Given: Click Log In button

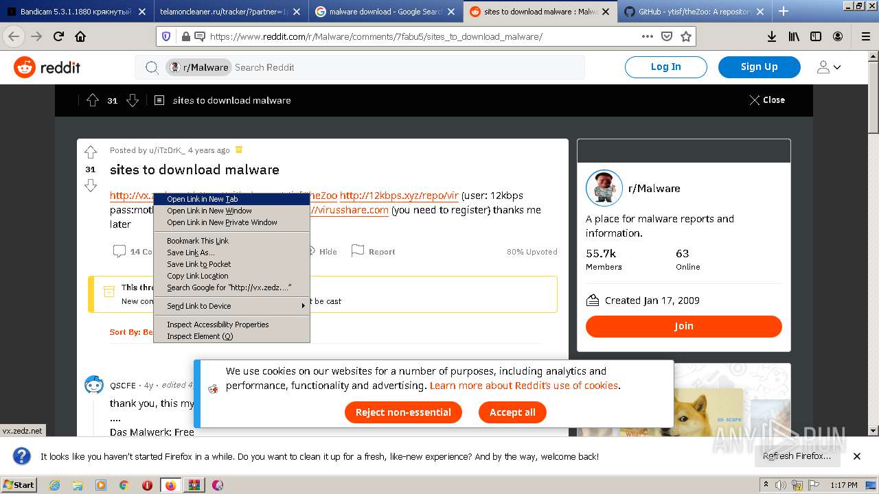Looking at the screenshot, I should (665, 67).
